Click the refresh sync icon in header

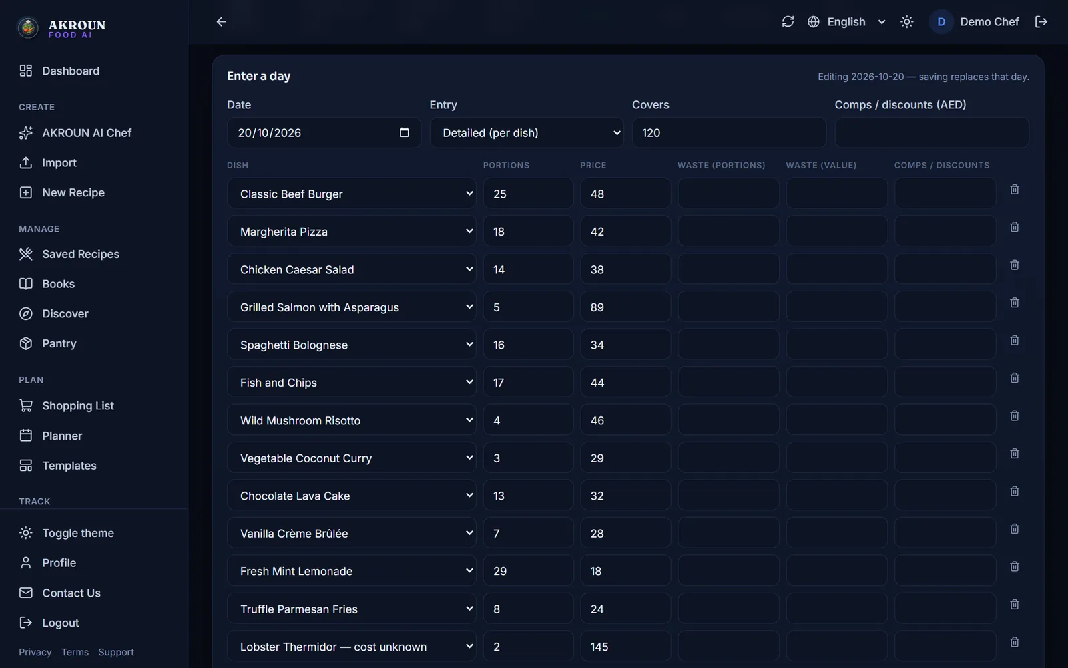[x=788, y=22]
